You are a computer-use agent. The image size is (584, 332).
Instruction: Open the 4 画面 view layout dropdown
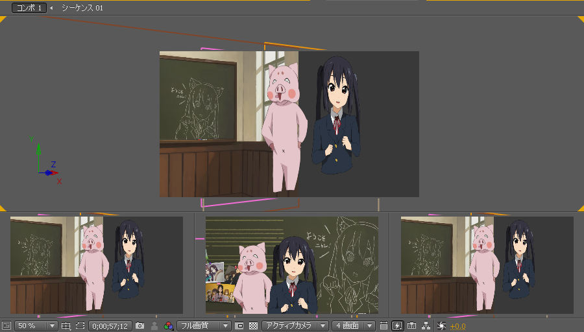(353, 326)
